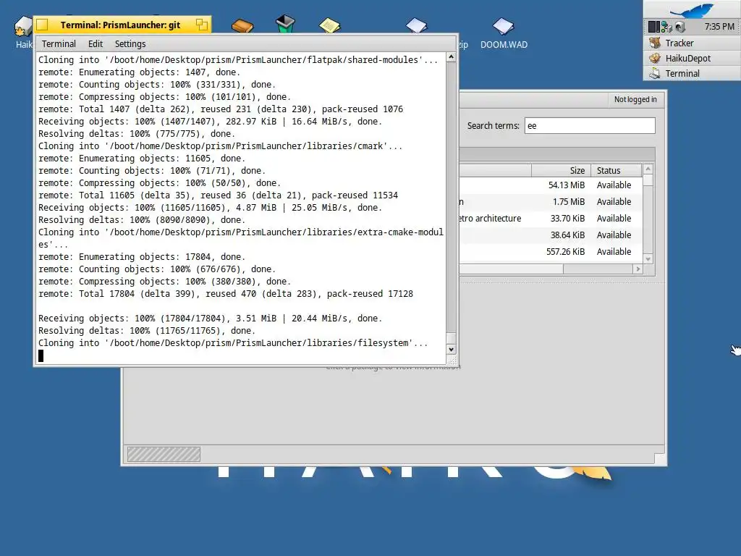The width and height of the screenshot is (741, 556).
Task: Click the Tracker icon in Deskbar
Action: (x=655, y=43)
